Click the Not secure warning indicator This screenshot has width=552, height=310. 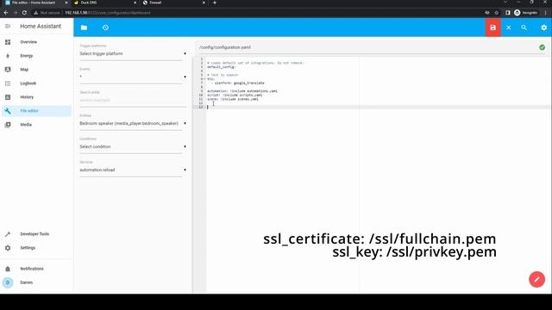click(x=47, y=13)
